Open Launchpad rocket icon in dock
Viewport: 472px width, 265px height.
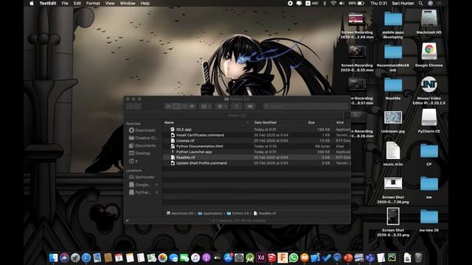pyautogui.click(x=75, y=258)
